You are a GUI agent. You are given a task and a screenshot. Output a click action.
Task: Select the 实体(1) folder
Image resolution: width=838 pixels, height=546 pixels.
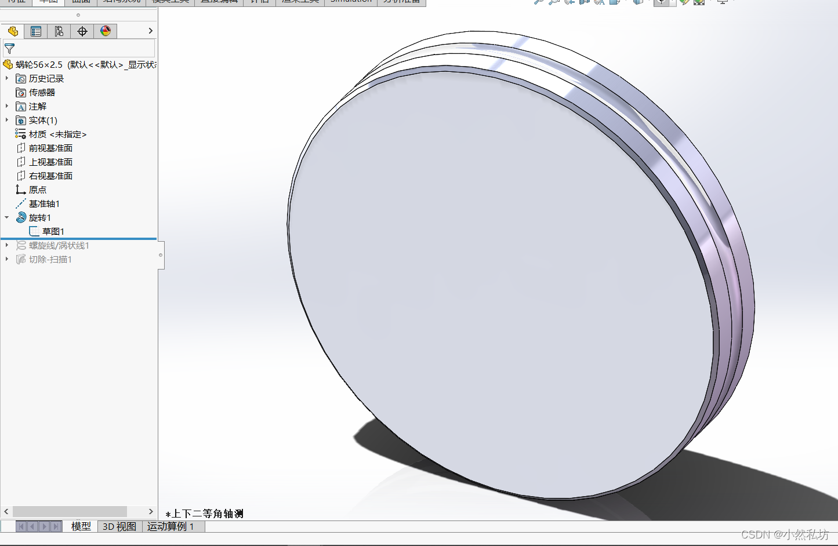point(43,121)
